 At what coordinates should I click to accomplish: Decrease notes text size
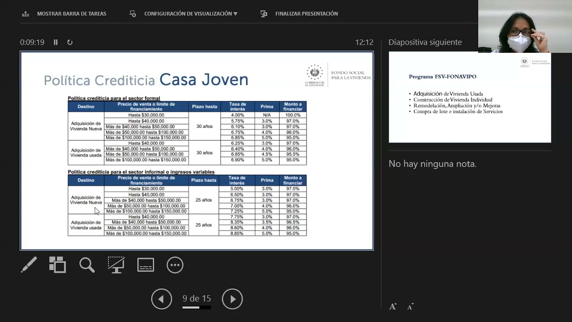click(410, 306)
